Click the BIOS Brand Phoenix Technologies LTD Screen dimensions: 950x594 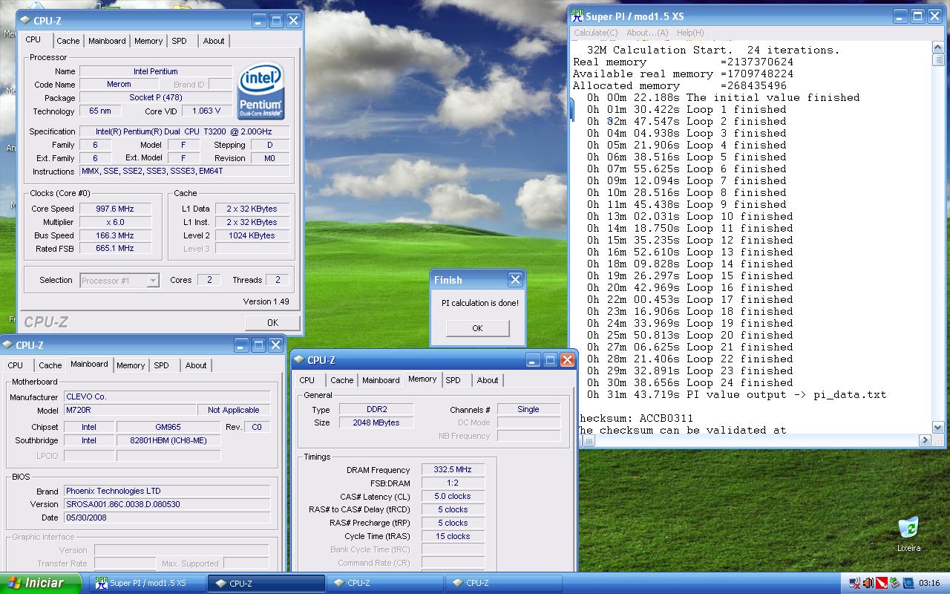click(167, 491)
